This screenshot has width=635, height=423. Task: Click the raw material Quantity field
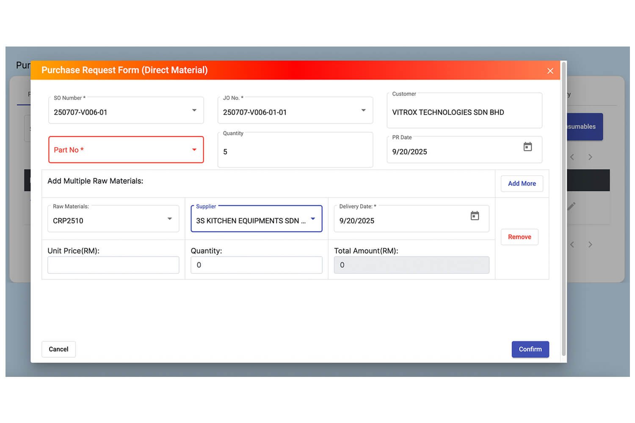(256, 265)
